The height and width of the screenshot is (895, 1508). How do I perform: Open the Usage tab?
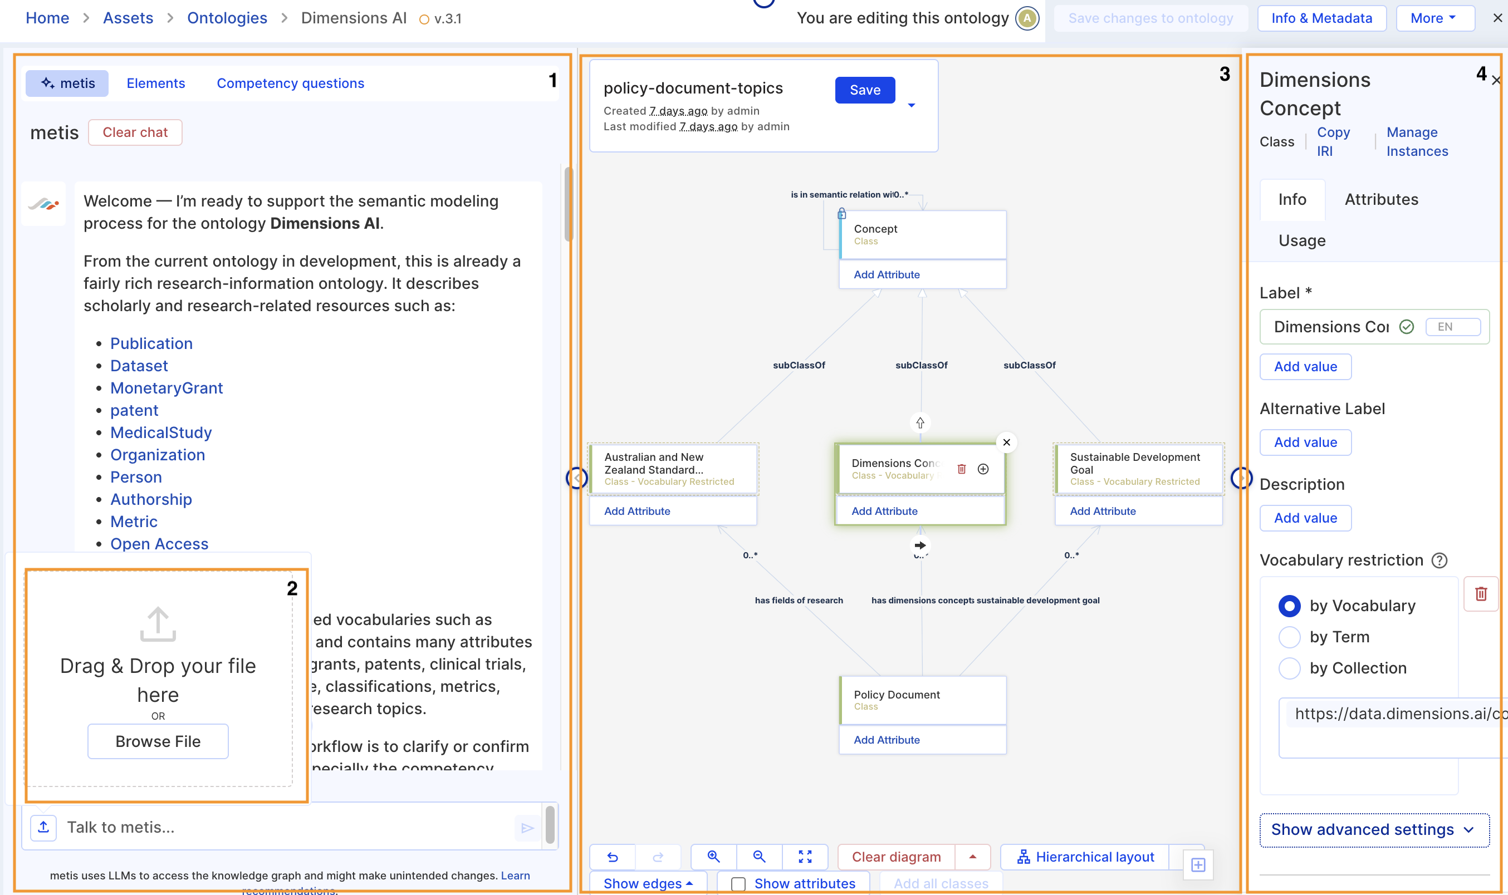(x=1302, y=240)
